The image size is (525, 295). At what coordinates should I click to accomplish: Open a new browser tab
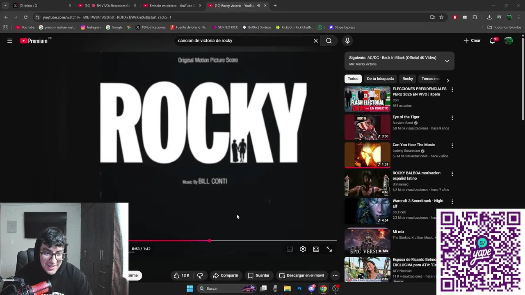275,6
